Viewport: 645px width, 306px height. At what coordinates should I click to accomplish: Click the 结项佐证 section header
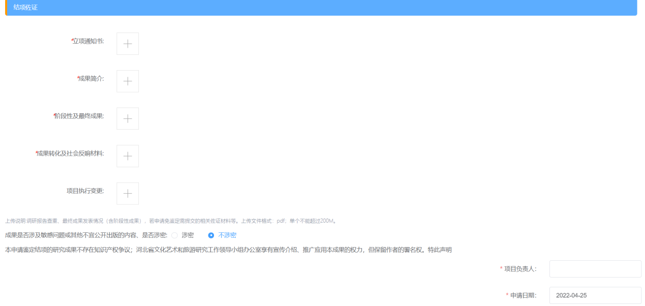[25, 8]
